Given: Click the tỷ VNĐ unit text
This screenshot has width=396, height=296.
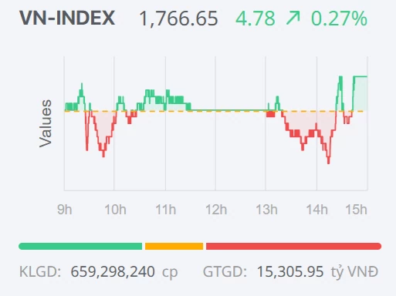Looking at the screenshot, I should coord(354,272).
